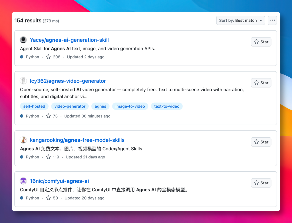The width and height of the screenshot is (292, 223).
Task: Open the Sort by Best match dropdown
Action: tap(240, 21)
